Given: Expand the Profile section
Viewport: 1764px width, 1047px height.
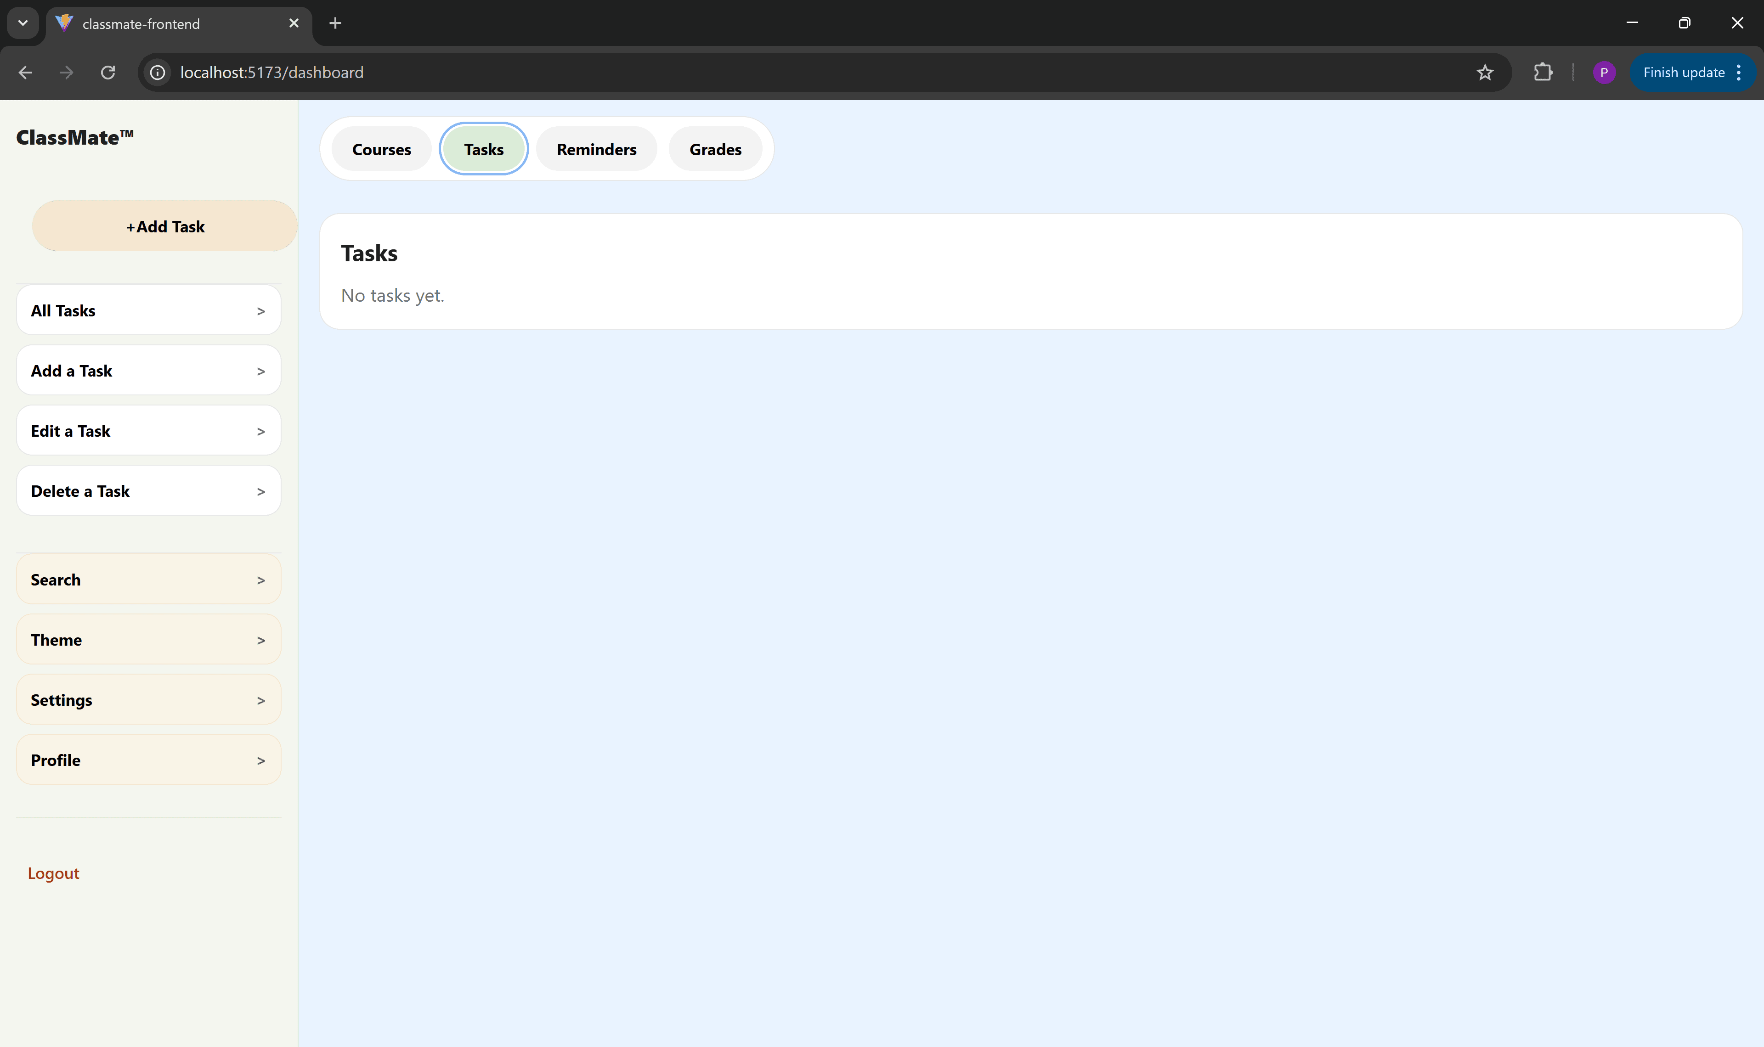Looking at the screenshot, I should [148, 760].
